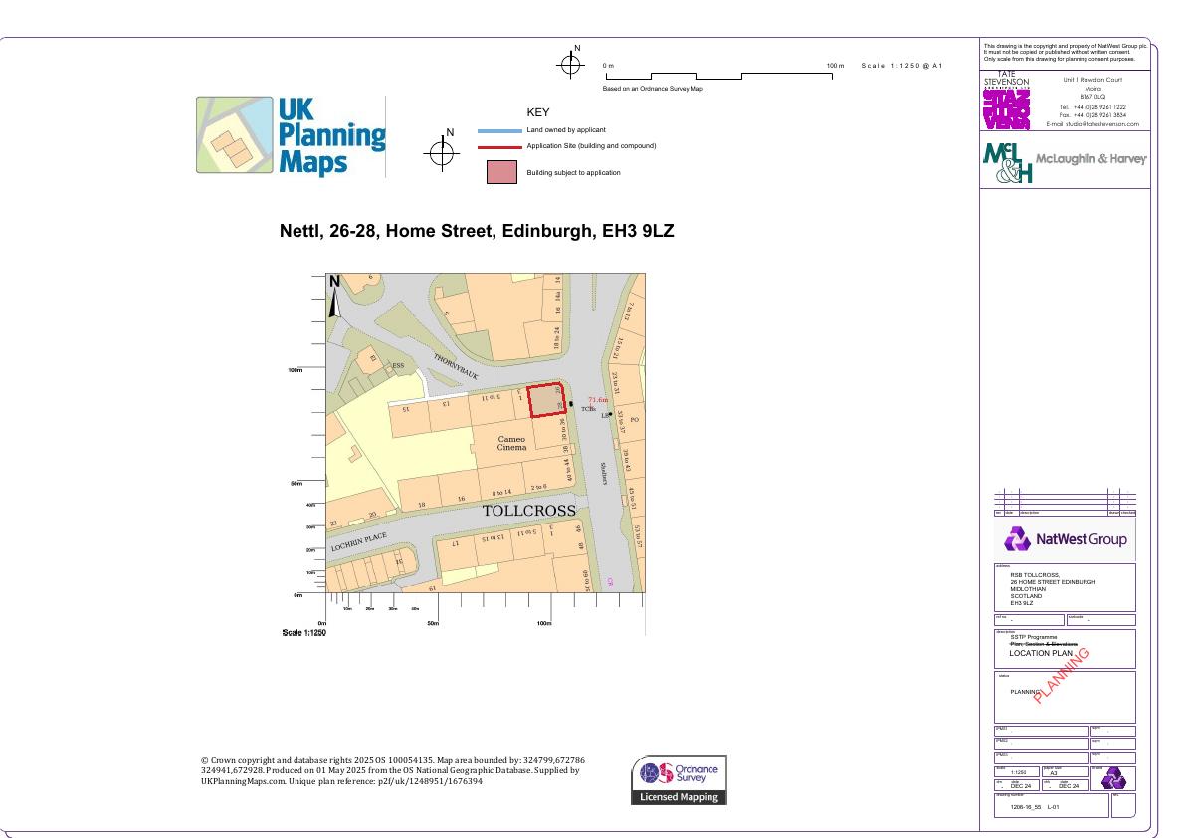Click the Cameo Cinema label on the map

(511, 443)
